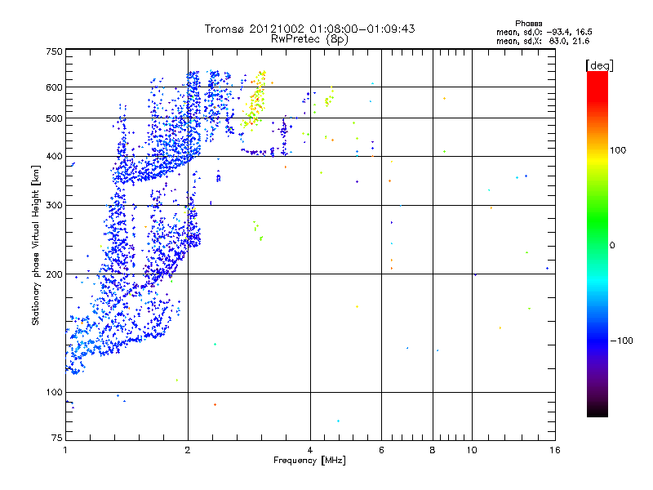This screenshot has width=653, height=490.
Task: Click the 'Frequency [MHz]' axis label
Action: pyautogui.click(x=309, y=461)
